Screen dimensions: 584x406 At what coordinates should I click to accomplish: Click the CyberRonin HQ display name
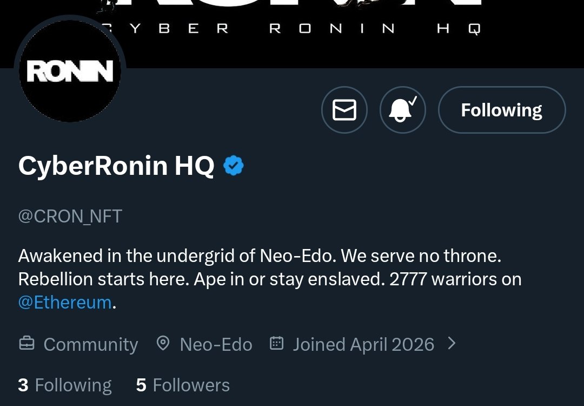(116, 166)
